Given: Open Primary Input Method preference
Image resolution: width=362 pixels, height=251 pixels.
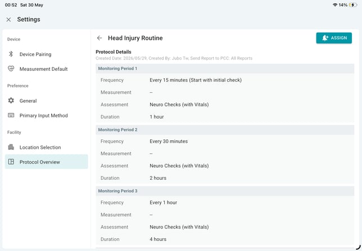Looking at the screenshot, I should pos(47,116).
